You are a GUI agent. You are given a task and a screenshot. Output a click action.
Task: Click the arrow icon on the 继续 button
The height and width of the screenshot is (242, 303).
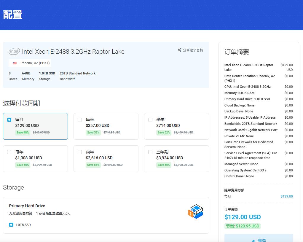tap(253, 241)
